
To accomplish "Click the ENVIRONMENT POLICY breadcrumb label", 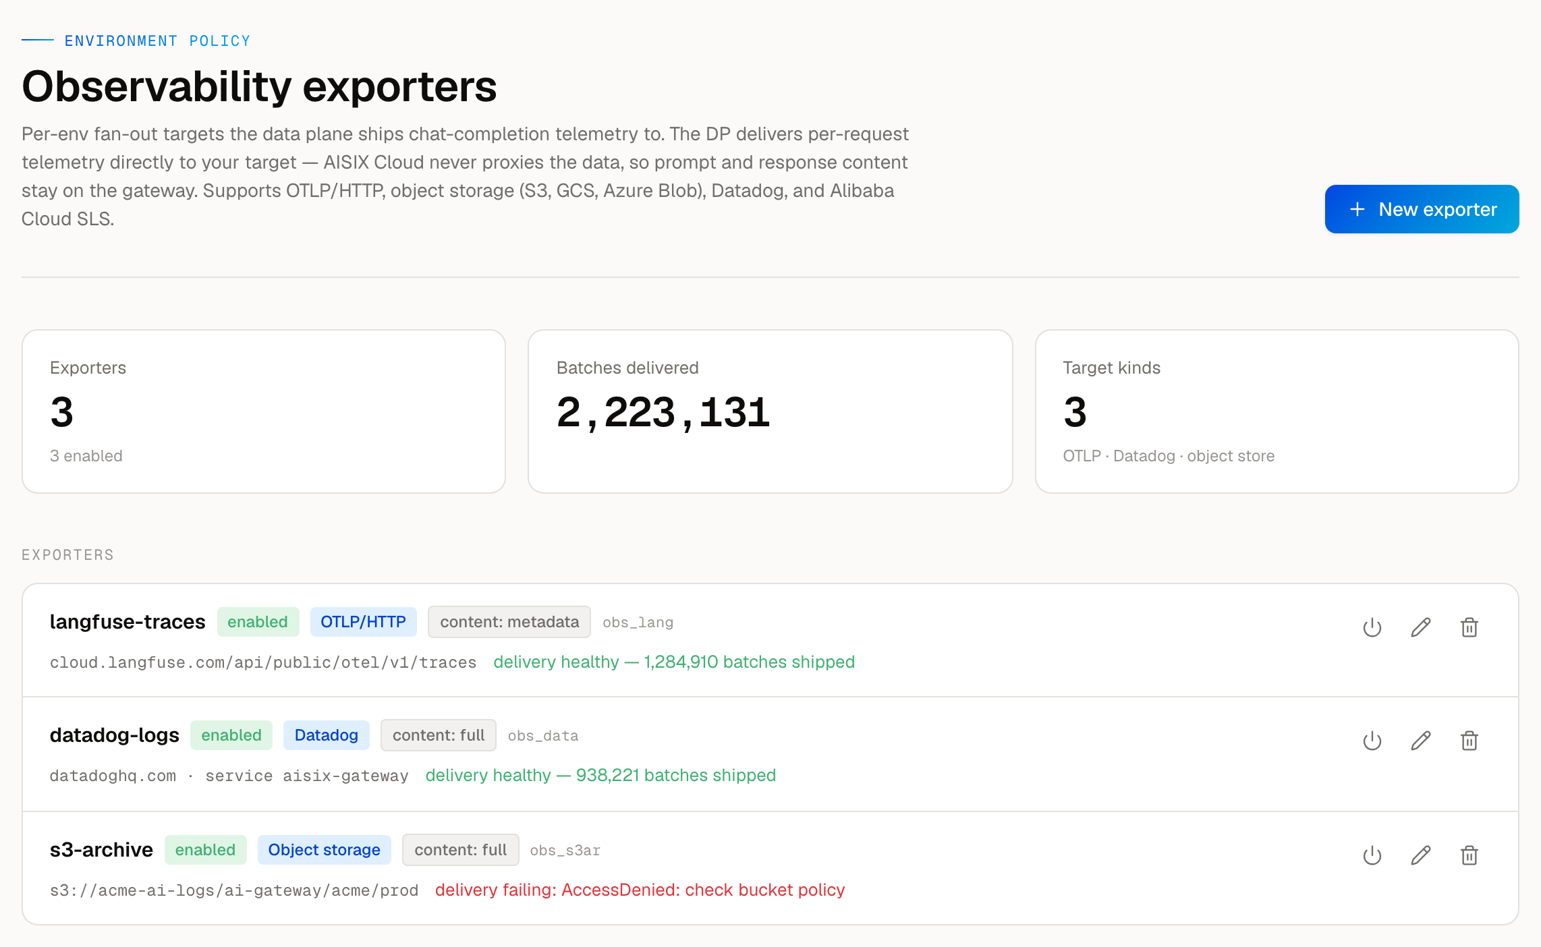I will tap(157, 40).
